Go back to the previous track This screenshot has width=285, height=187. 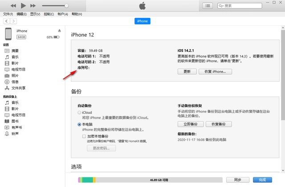coord(13,6)
